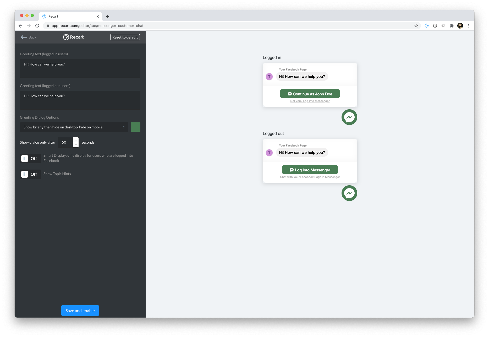Click the browser forward arrow

[x=29, y=26]
